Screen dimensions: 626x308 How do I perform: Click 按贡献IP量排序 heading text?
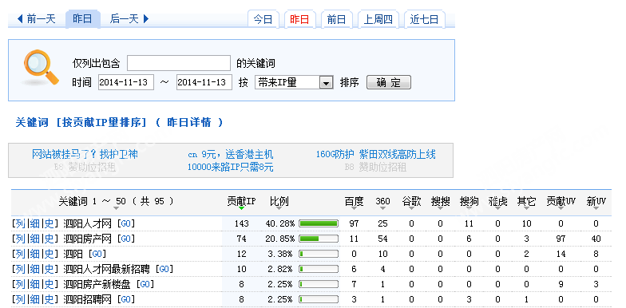(101, 123)
